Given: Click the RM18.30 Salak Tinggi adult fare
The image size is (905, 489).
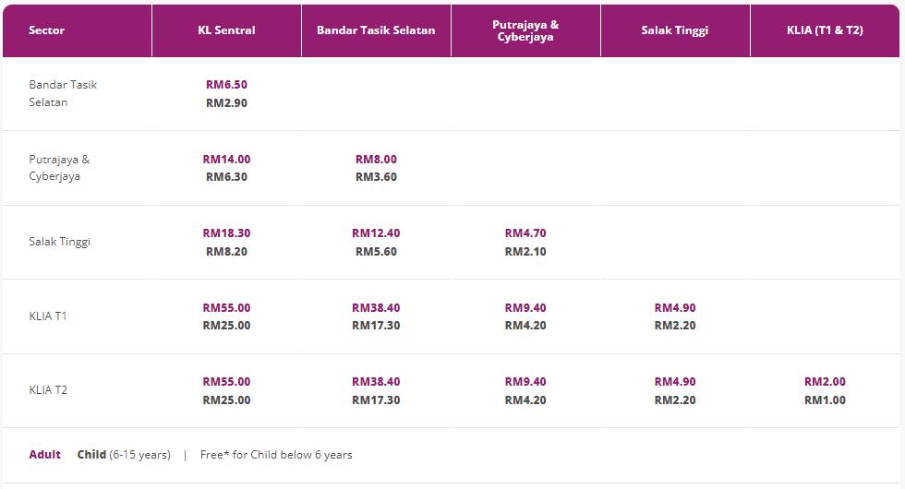Looking at the screenshot, I should point(226,233).
